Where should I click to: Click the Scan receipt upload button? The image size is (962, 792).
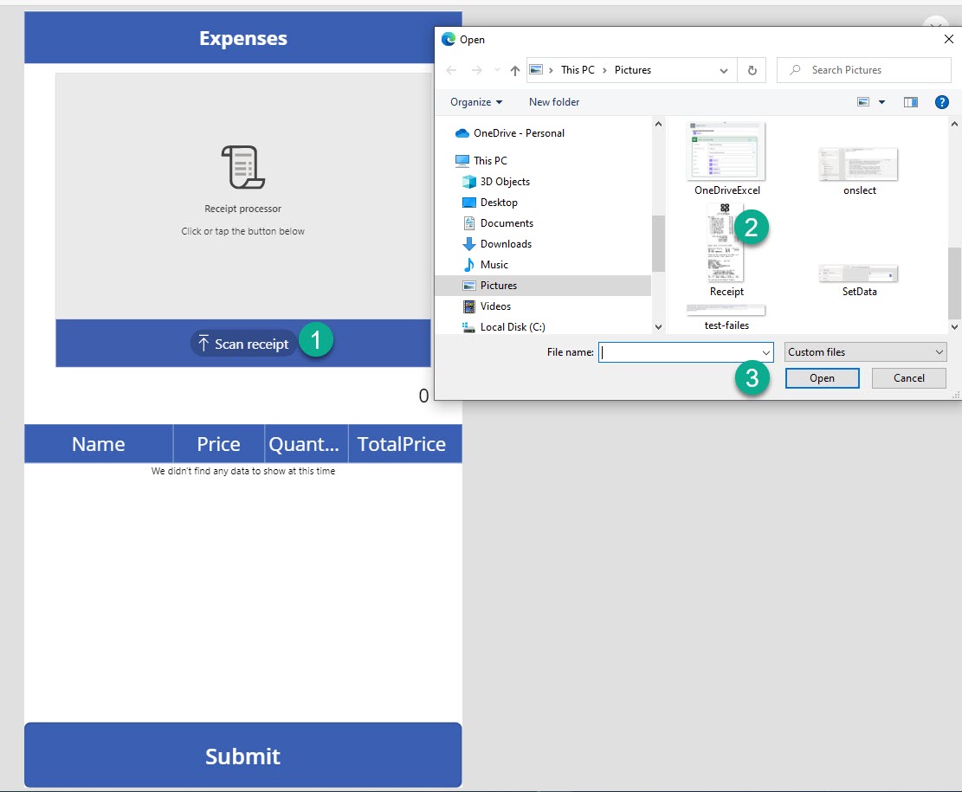pos(243,344)
